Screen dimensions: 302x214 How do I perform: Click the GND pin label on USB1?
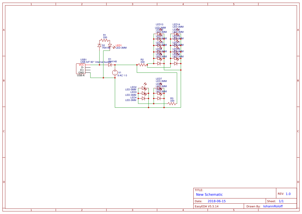pyautogui.click(x=81, y=72)
